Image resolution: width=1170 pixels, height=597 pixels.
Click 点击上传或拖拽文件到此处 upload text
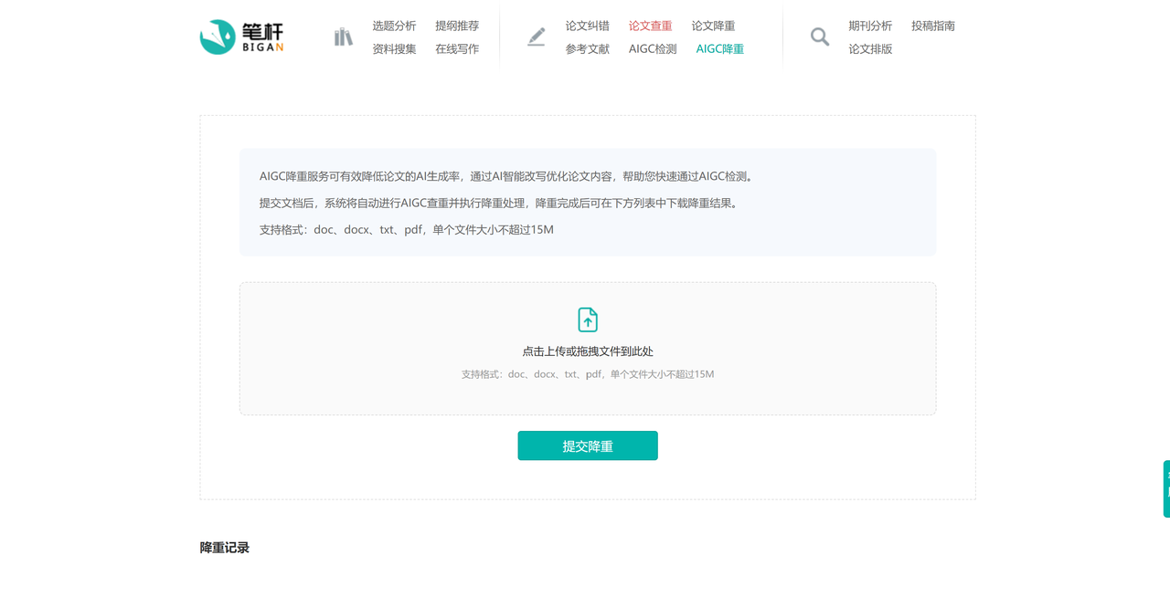588,351
